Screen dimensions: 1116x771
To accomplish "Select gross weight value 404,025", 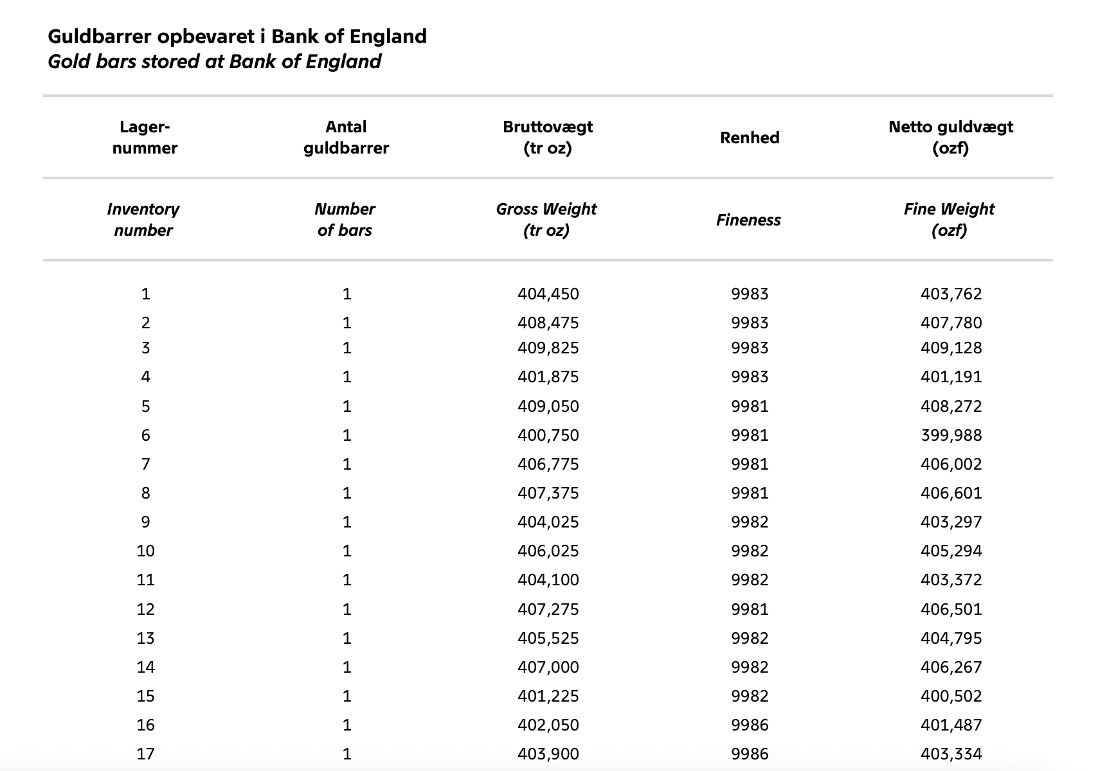I will (x=548, y=522).
